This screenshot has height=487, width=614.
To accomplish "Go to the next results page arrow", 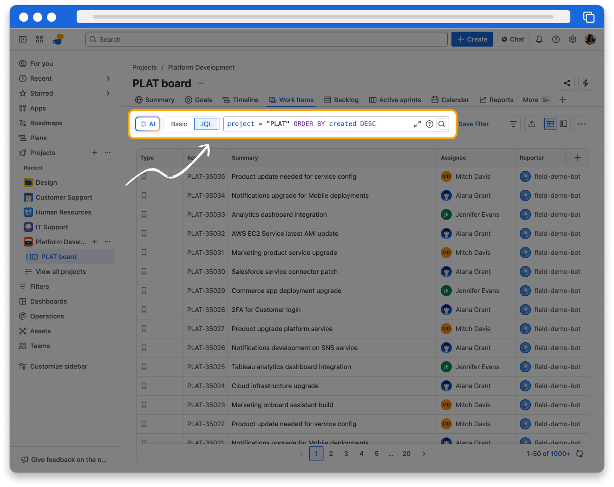I will pyautogui.click(x=424, y=454).
